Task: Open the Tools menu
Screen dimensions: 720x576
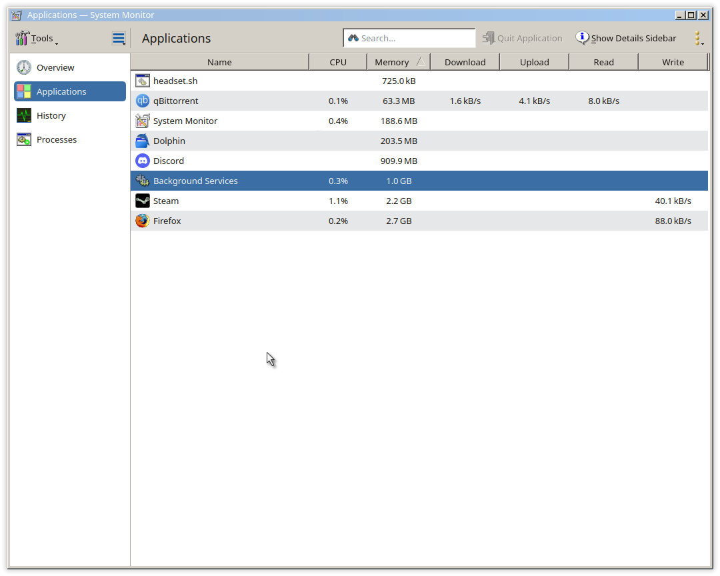Action: 36,38
